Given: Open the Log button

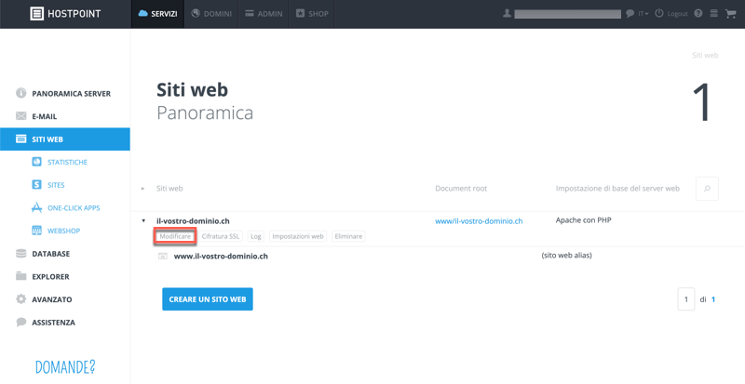Looking at the screenshot, I should pyautogui.click(x=255, y=236).
